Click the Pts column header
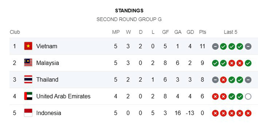258x123 pixels. click(x=203, y=32)
